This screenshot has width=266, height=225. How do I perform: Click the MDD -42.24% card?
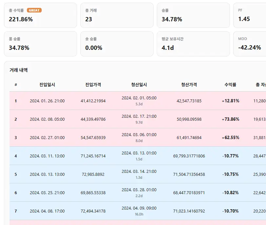250,44
